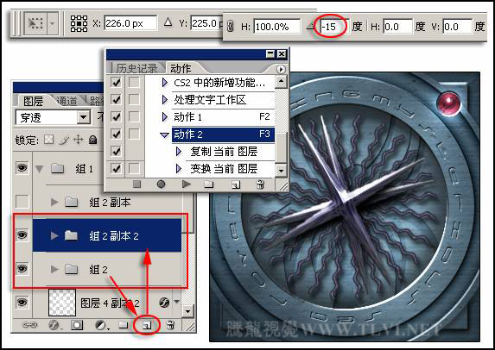Open the tool preset picker arrow

point(53,23)
